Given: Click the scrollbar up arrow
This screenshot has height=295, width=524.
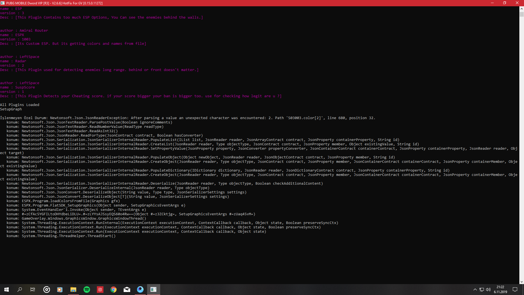Looking at the screenshot, I should [522, 8].
